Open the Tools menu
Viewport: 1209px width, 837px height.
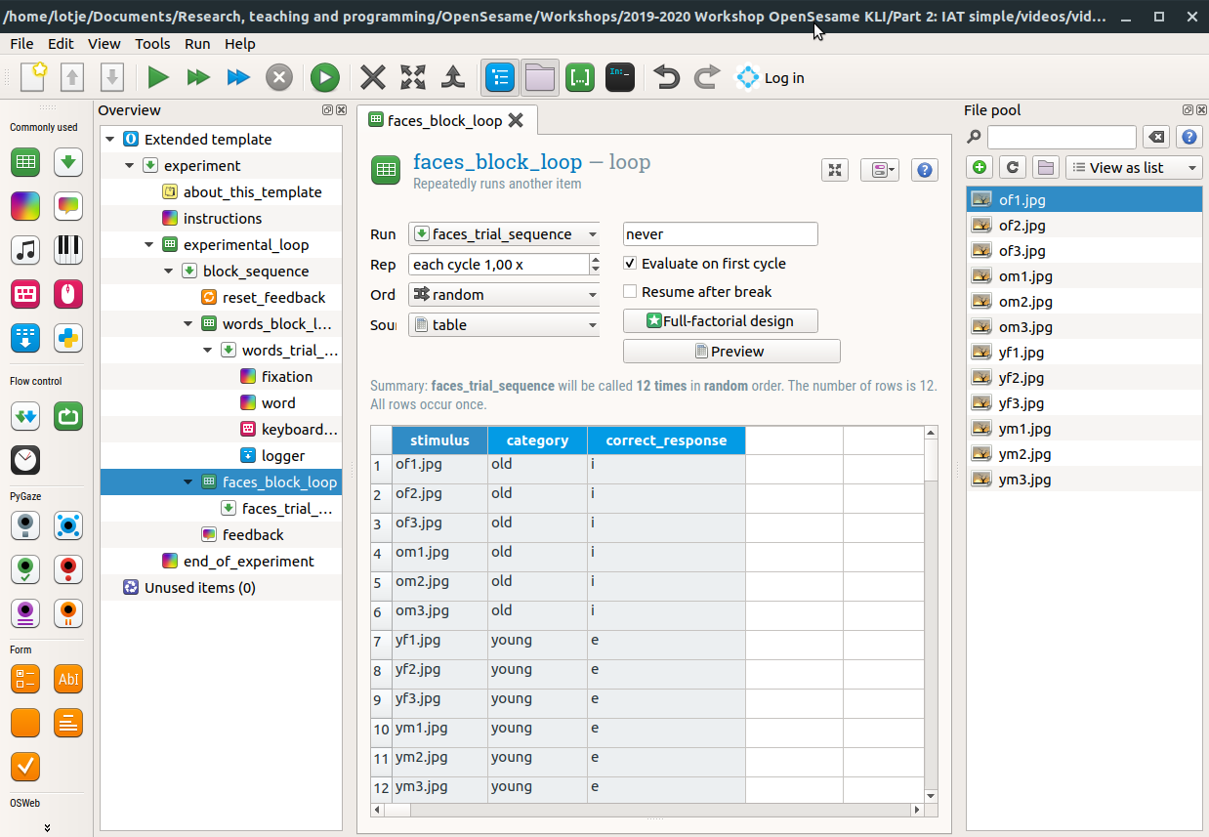click(152, 44)
